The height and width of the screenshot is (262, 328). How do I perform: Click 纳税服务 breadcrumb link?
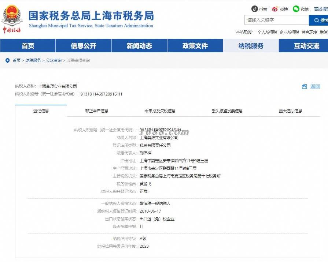[33, 61]
